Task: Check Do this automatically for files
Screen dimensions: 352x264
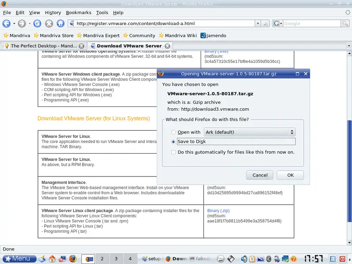Action: click(173, 152)
